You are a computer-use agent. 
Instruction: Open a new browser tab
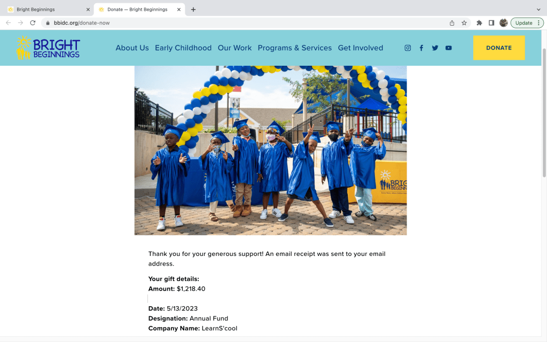point(193,10)
